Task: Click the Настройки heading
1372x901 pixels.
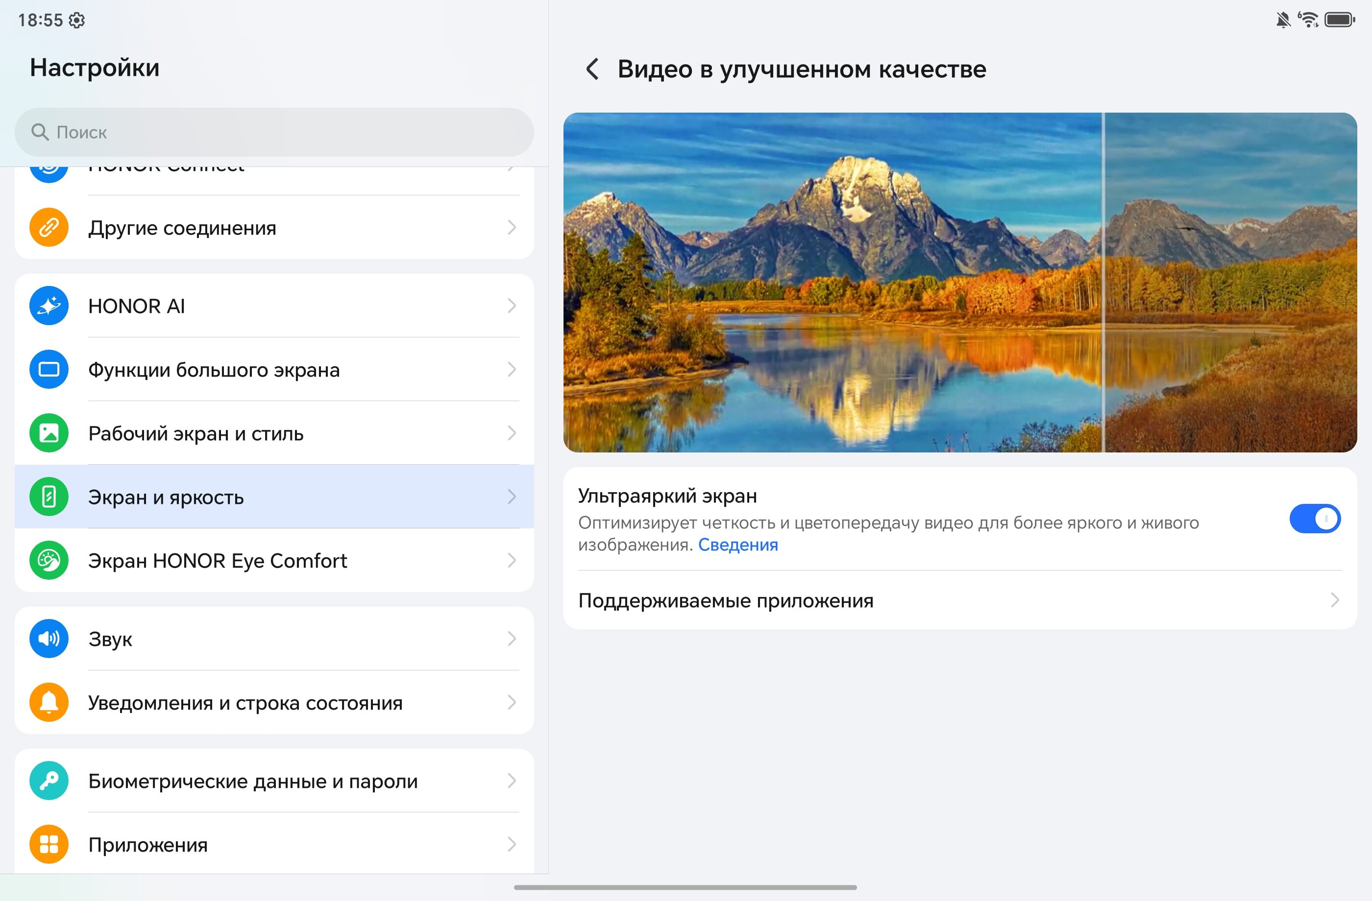Action: (x=95, y=68)
